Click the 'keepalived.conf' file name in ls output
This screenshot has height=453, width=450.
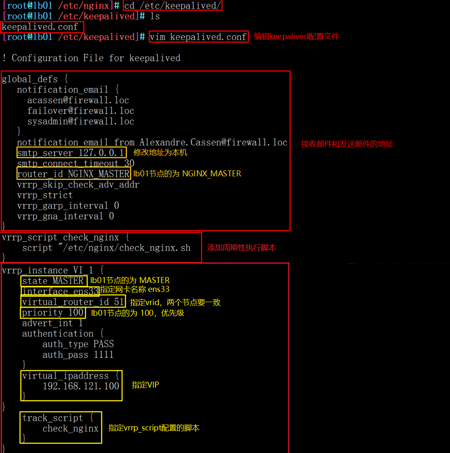[40, 27]
